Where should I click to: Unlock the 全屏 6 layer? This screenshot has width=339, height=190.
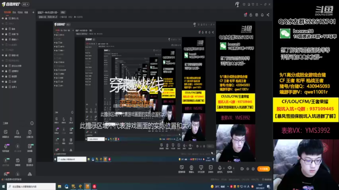tap(6, 87)
